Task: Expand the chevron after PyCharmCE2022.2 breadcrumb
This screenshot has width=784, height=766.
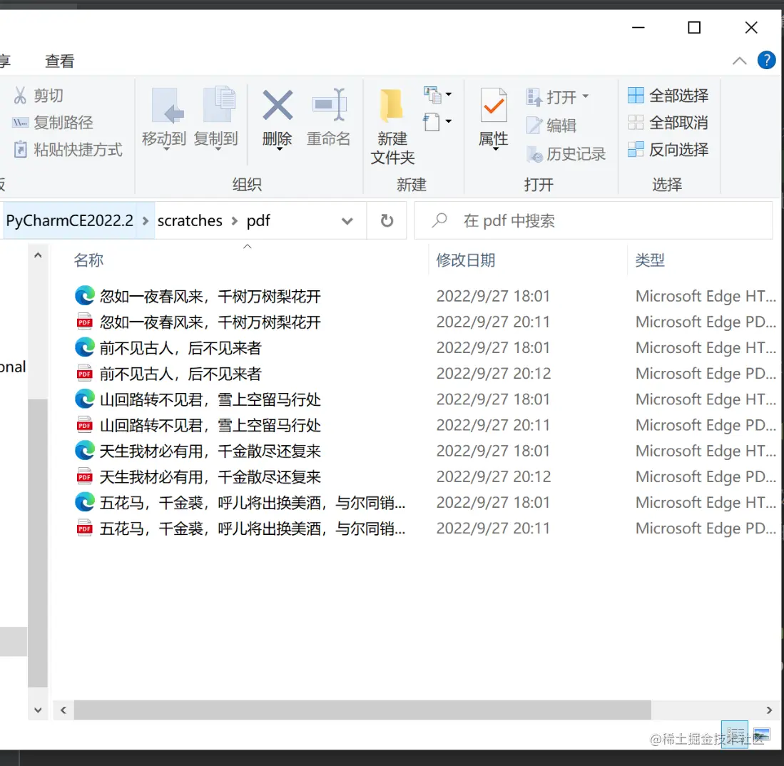Action: tap(145, 220)
